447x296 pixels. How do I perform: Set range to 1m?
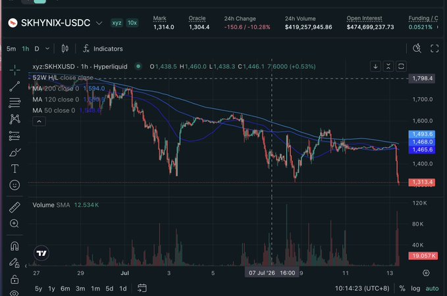[95, 289]
